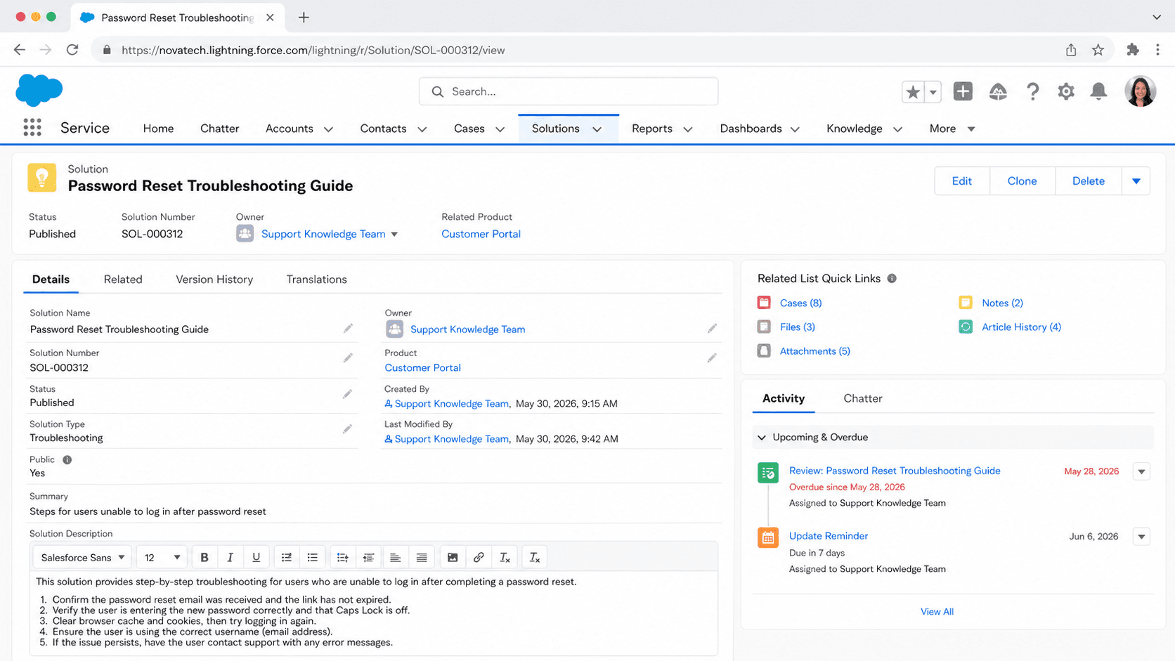Open the font size 12 dropdown
Viewport: 1175px width, 661px height.
[x=162, y=557]
